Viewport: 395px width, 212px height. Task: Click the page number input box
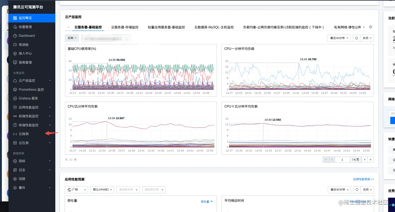point(342,160)
